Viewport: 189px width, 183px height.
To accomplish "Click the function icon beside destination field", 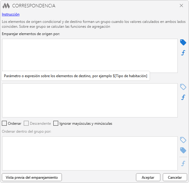I will click(x=183, y=97).
